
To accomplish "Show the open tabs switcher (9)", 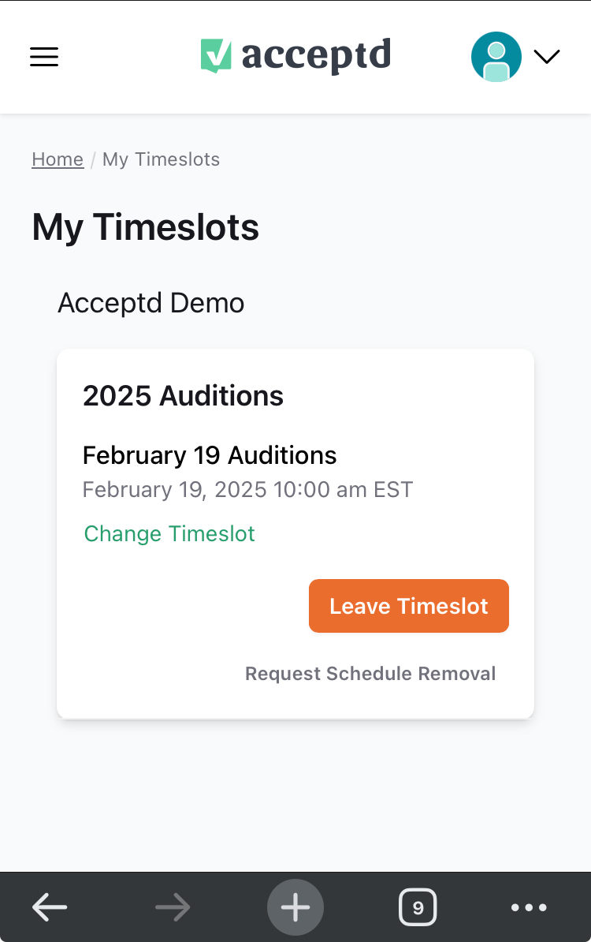I will pyautogui.click(x=418, y=907).
